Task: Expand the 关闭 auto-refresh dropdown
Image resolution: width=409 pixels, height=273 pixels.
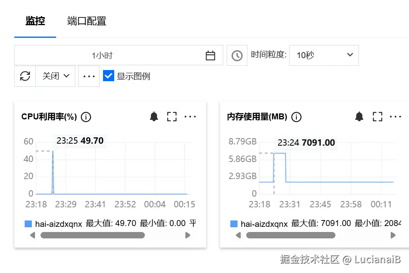Action: coord(55,76)
